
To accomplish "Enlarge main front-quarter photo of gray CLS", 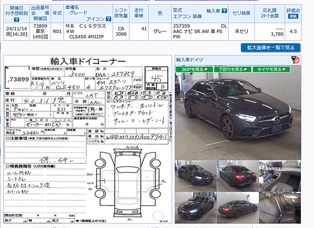I will click(x=238, y=113).
